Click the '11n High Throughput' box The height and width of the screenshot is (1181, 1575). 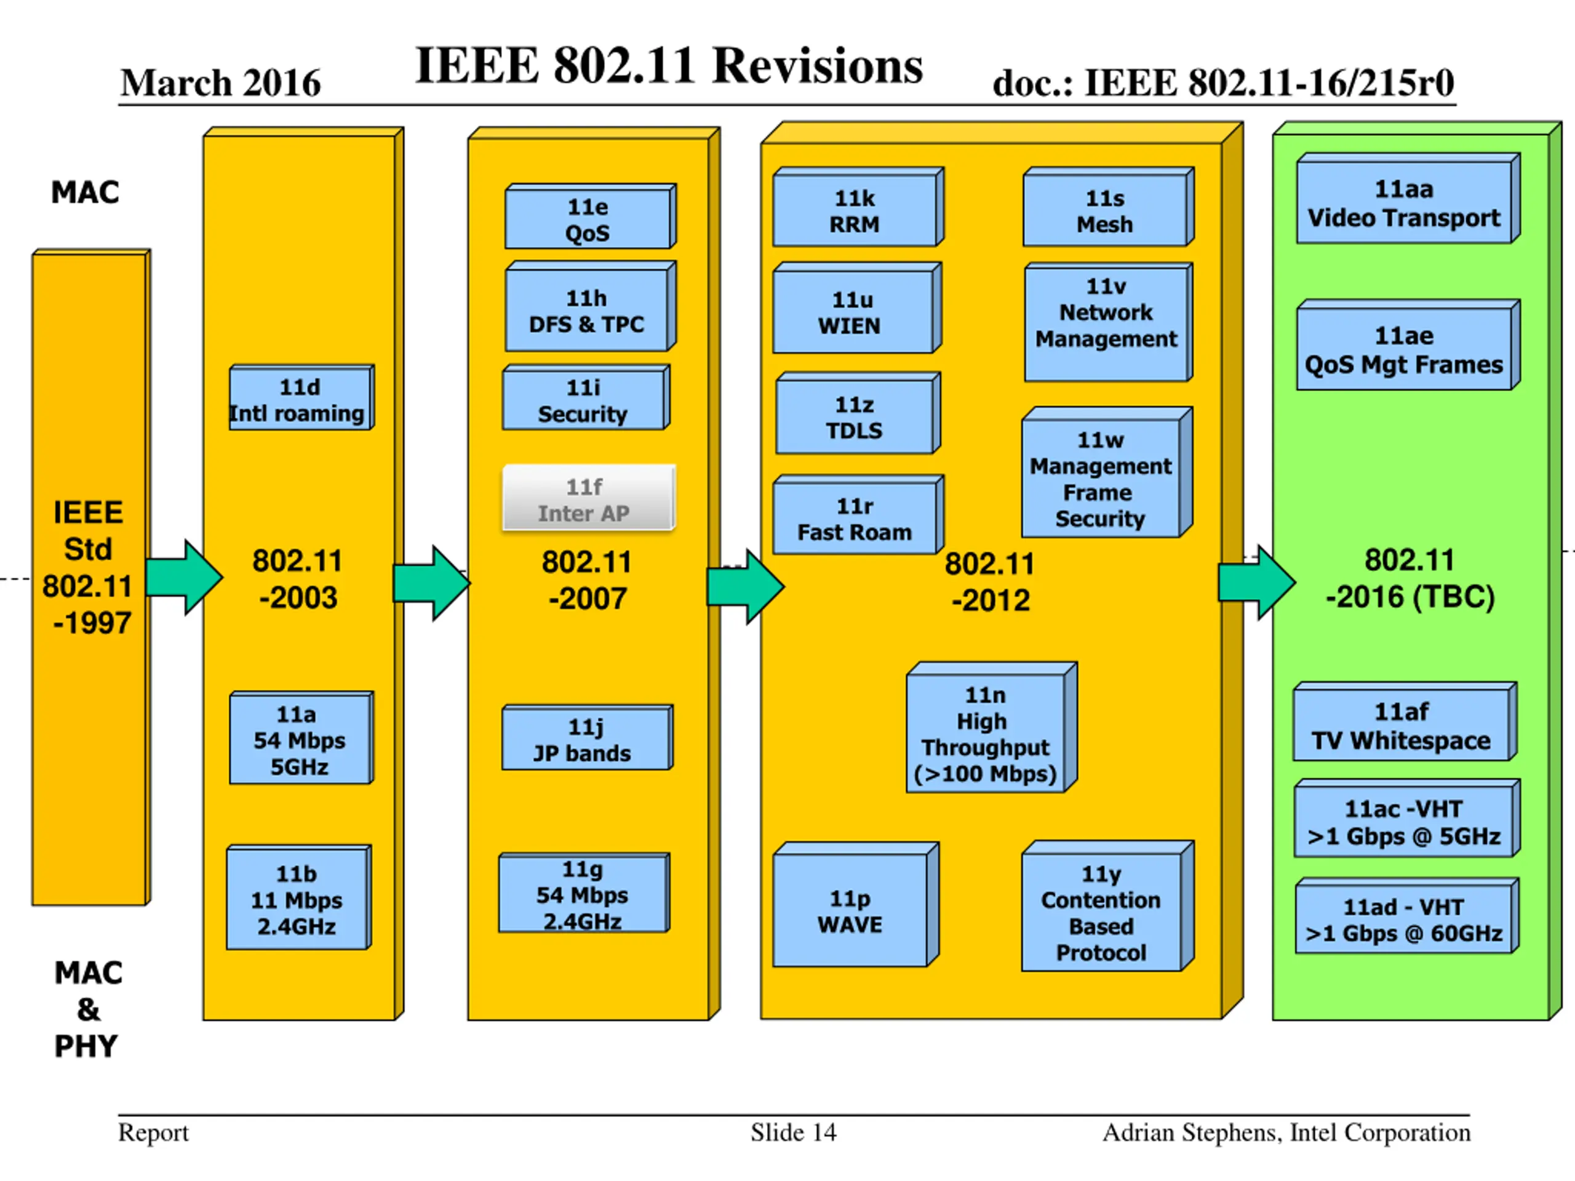pos(991,727)
